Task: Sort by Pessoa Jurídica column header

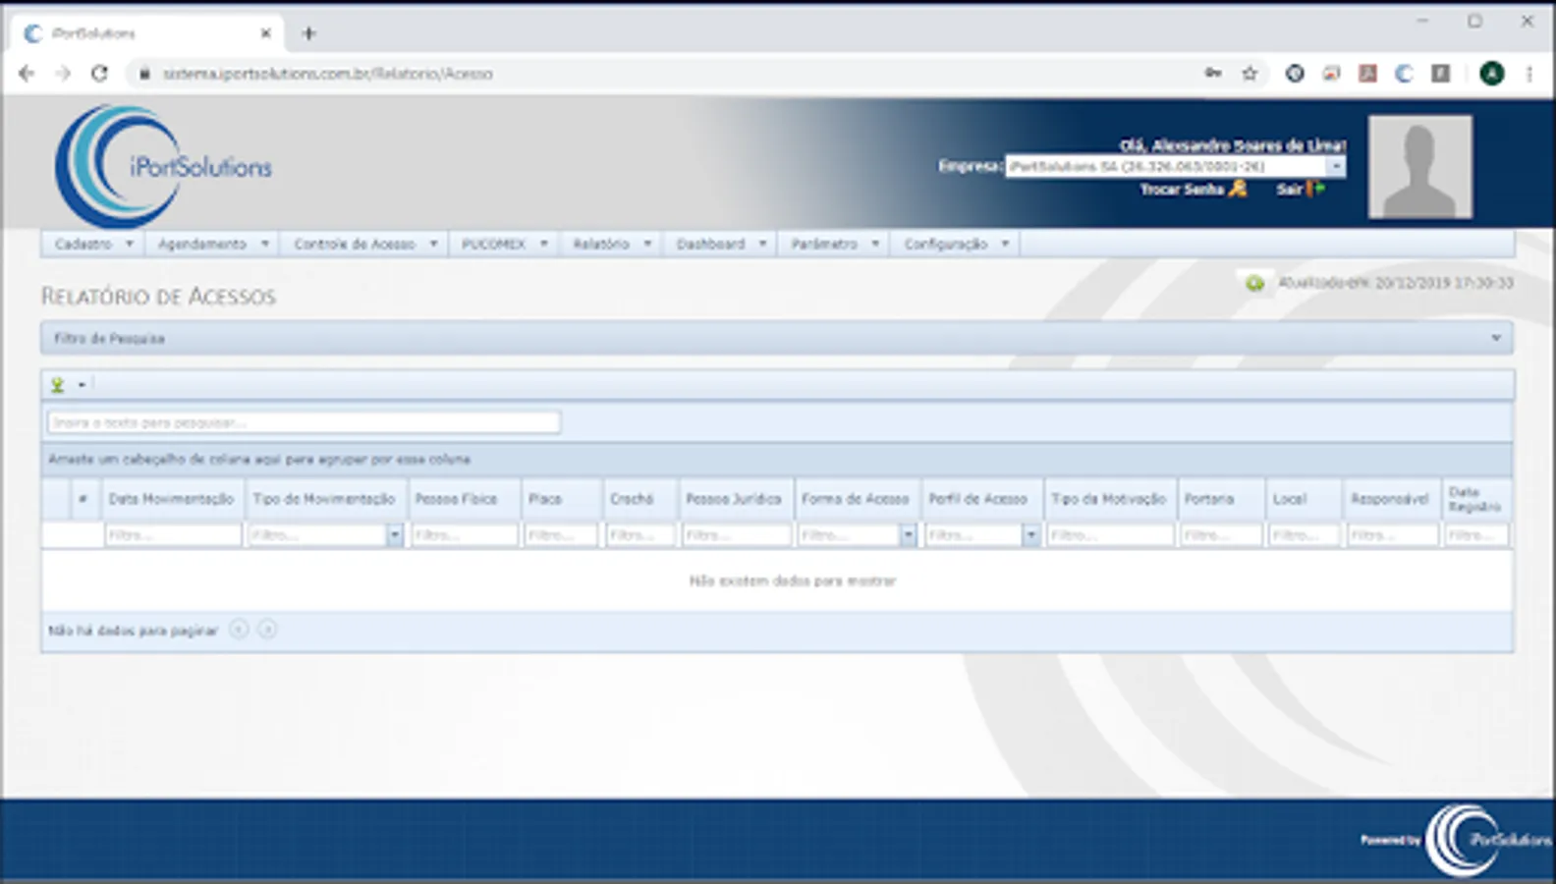Action: [x=734, y=499]
